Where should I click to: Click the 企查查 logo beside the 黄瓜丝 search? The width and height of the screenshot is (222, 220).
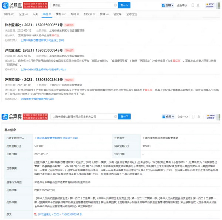[12, 5]
